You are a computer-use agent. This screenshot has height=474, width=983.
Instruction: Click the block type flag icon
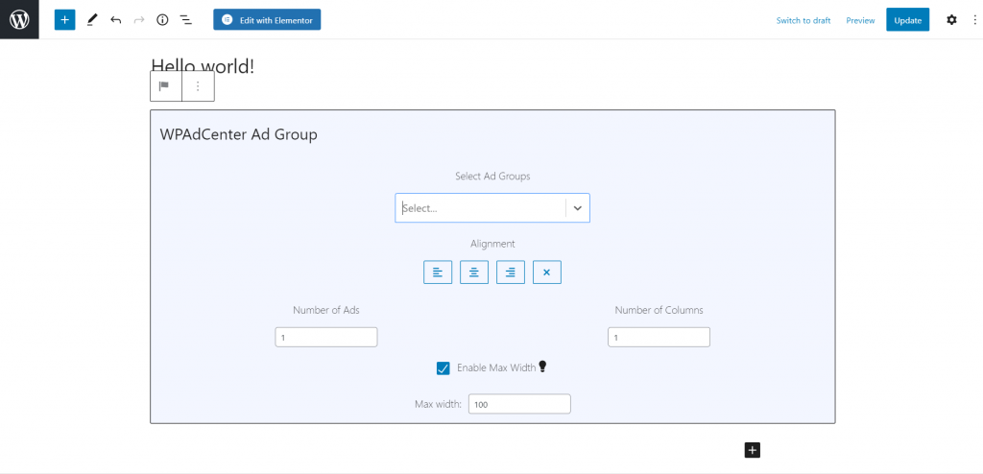pos(165,86)
